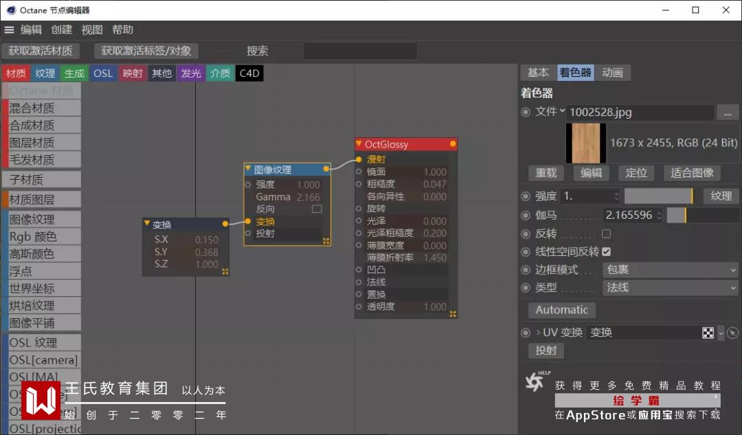The width and height of the screenshot is (742, 435).
Task: Toggle the 反向 checkbox on 图像纹理 node
Action: pyautogui.click(x=317, y=209)
